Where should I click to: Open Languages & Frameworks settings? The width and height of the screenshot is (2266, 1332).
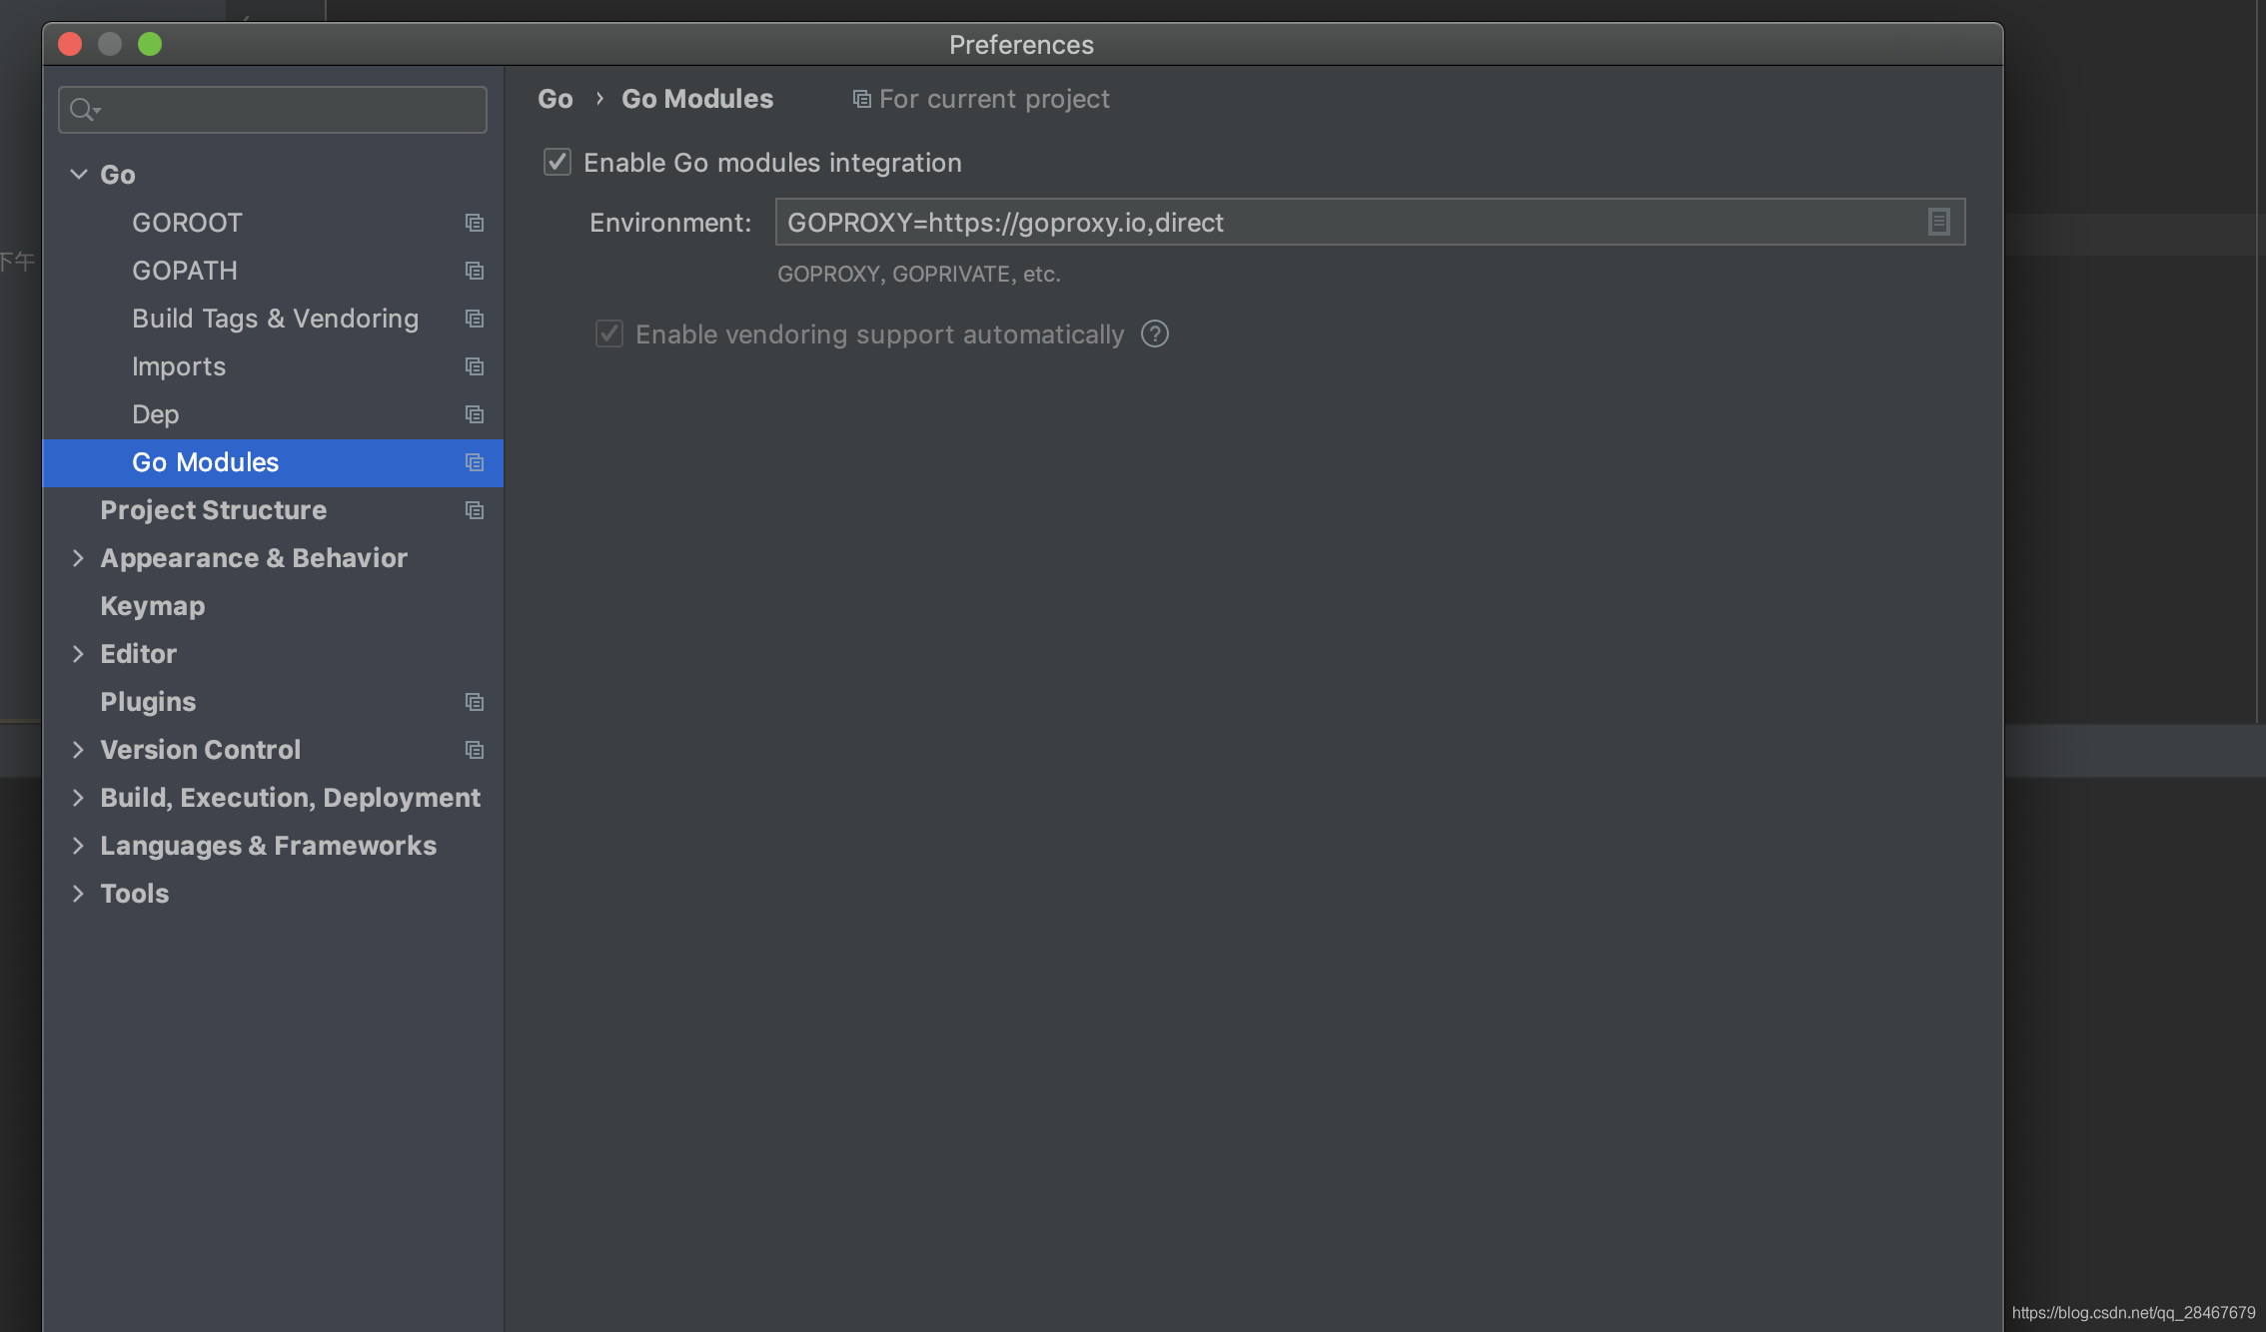click(x=268, y=846)
